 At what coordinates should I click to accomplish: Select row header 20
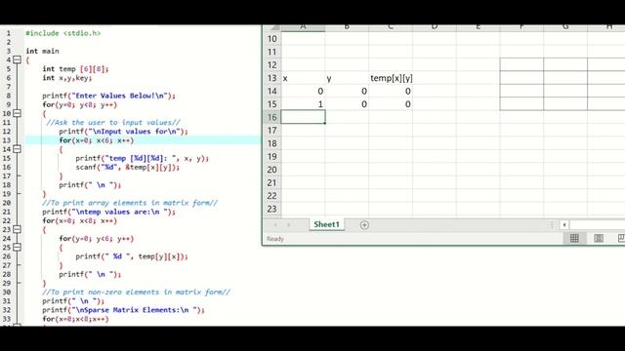click(271, 170)
